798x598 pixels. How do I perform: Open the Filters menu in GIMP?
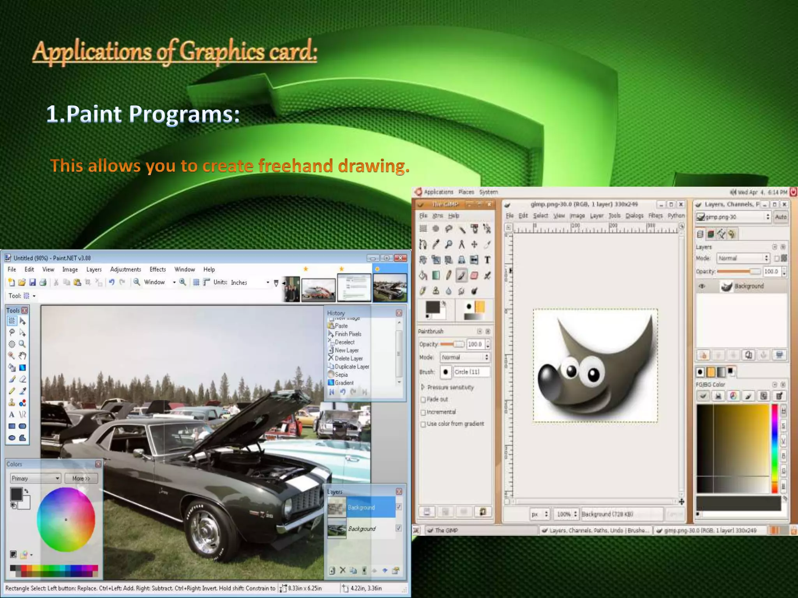click(655, 216)
